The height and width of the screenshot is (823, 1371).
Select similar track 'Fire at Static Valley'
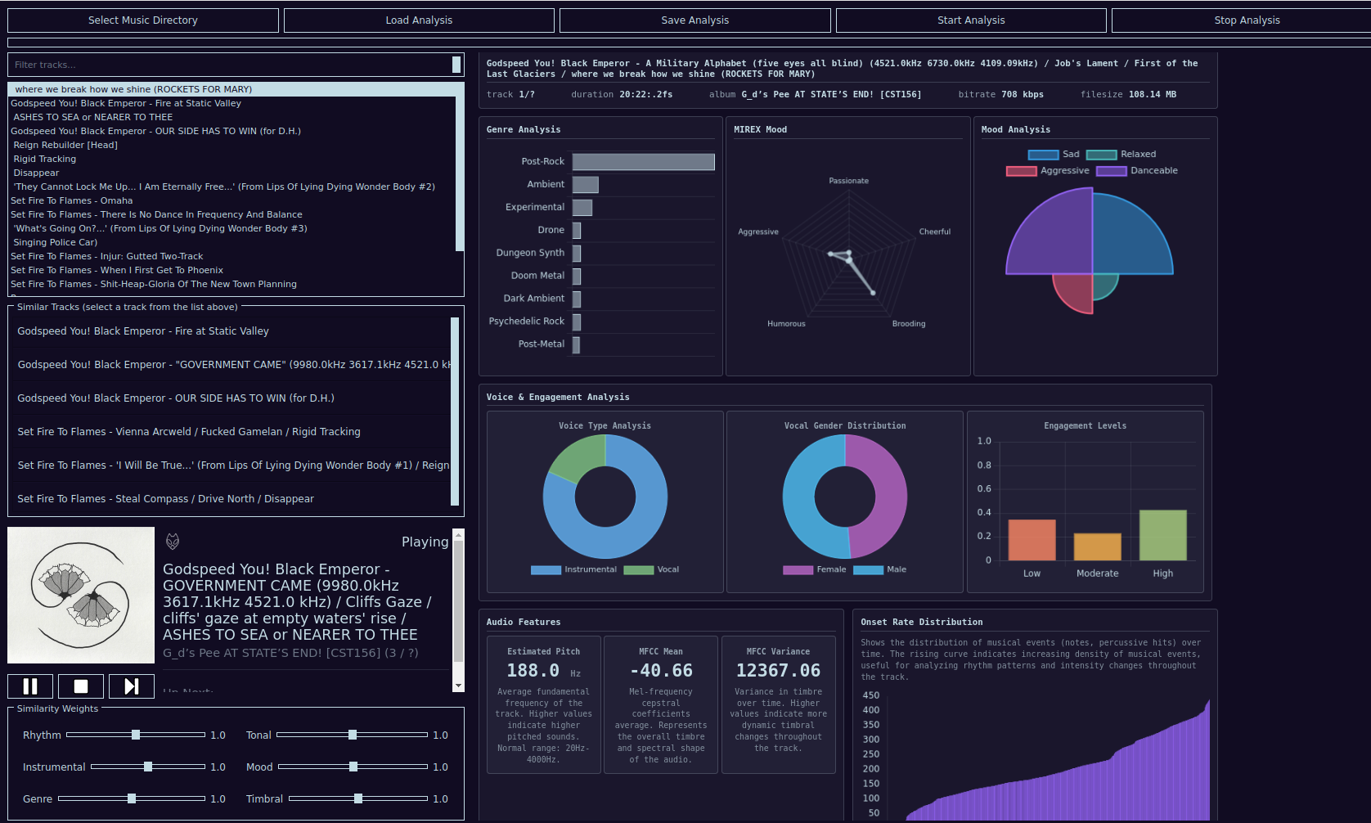(x=231, y=331)
